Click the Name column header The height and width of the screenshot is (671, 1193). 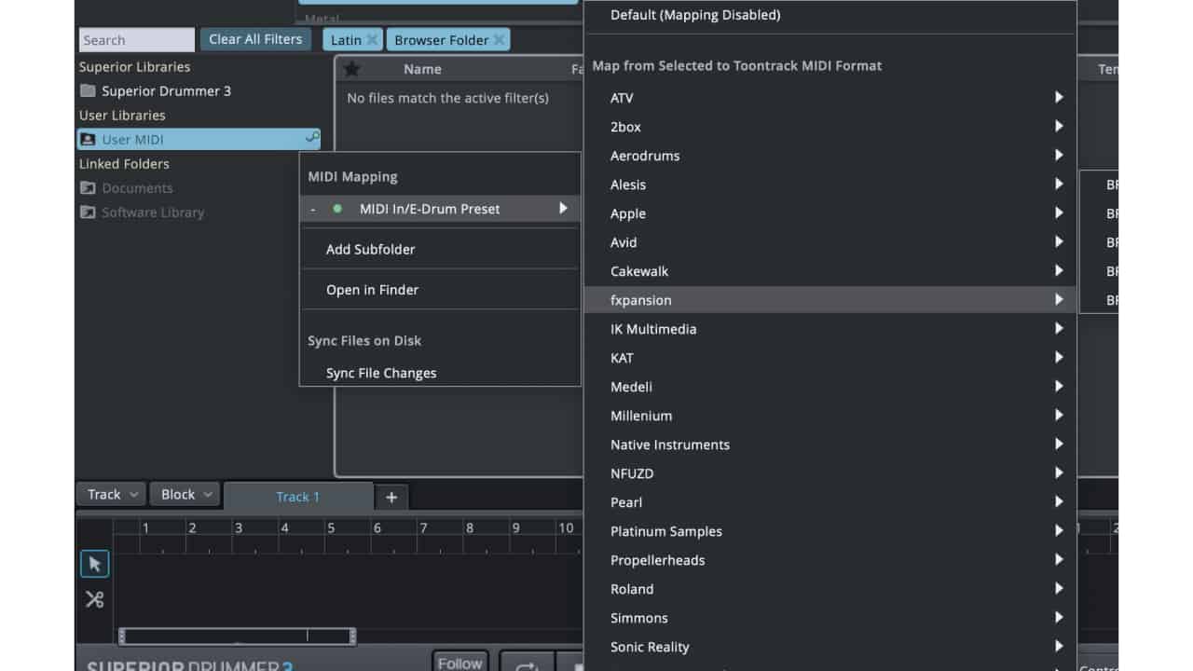422,69
